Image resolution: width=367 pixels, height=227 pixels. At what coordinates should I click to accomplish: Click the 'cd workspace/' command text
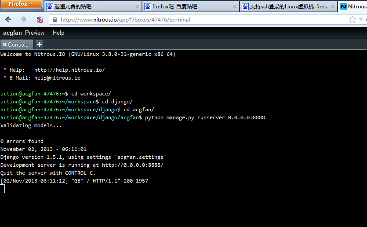(91, 94)
